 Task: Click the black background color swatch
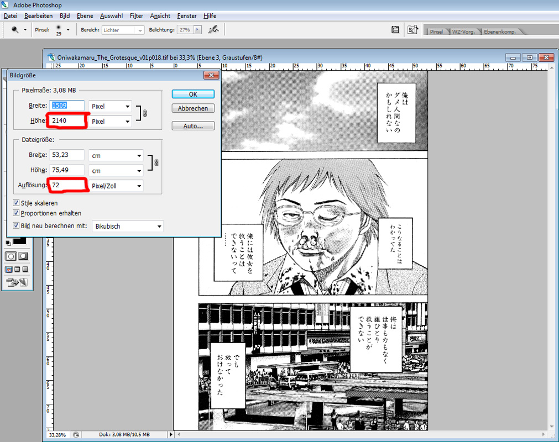[19, 241]
